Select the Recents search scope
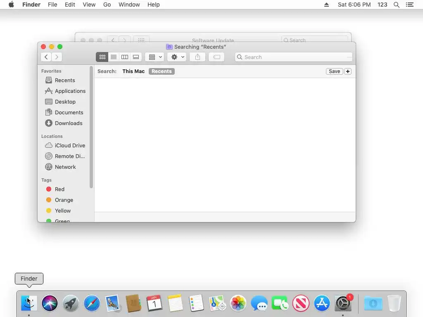 tap(162, 71)
